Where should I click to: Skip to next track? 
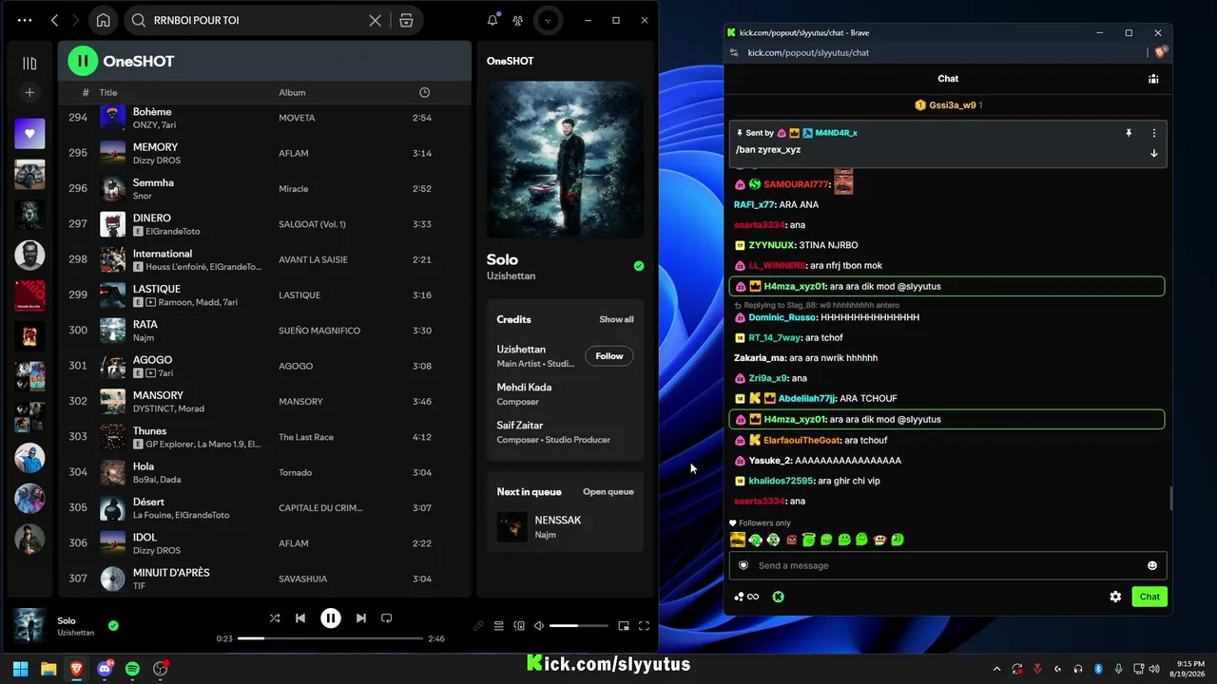coord(360,618)
